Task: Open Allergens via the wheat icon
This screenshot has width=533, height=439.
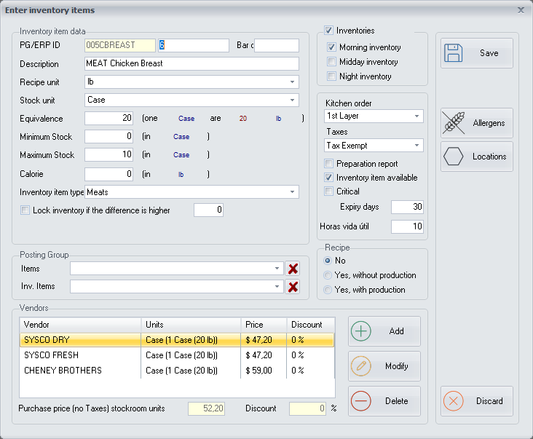Action: coord(454,123)
